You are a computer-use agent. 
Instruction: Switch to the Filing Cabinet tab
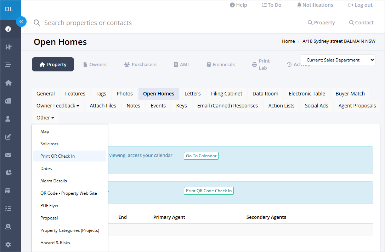[226, 94]
